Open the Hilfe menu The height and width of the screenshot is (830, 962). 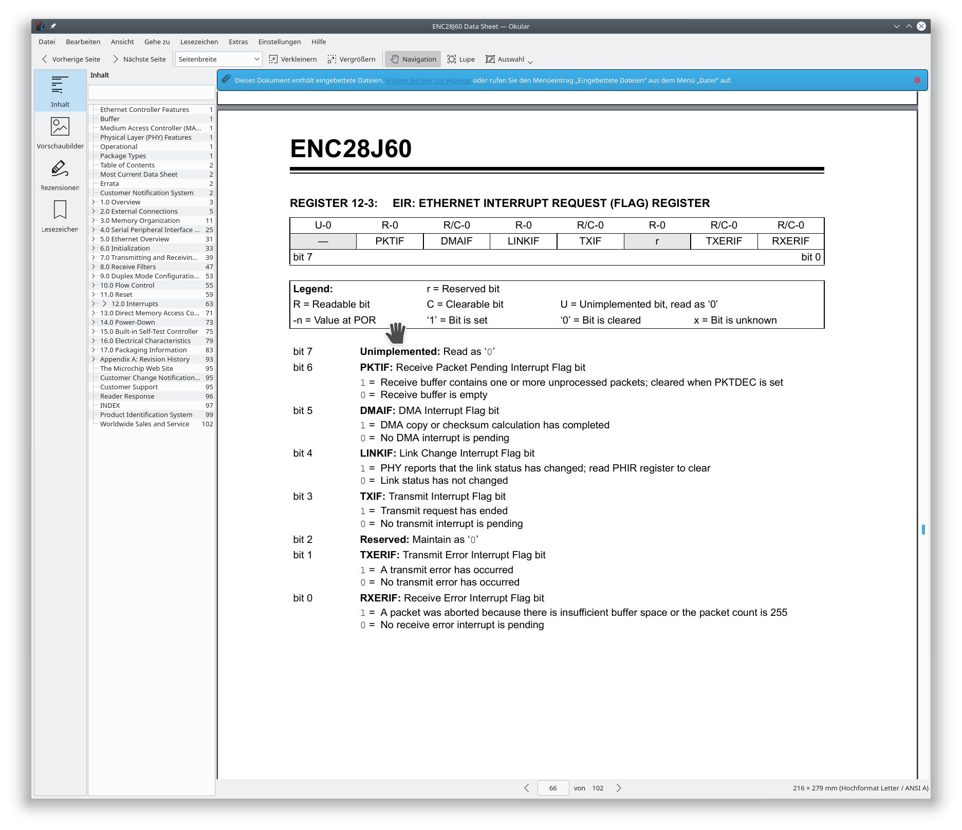coord(319,42)
